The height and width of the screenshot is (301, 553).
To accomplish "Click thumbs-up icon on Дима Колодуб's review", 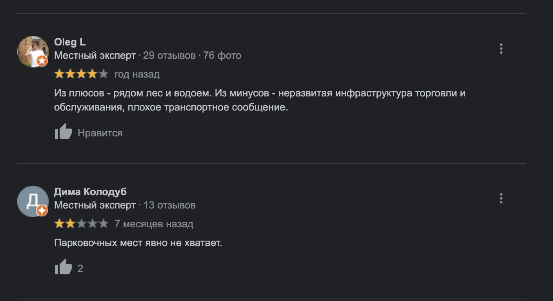I will coord(63,267).
